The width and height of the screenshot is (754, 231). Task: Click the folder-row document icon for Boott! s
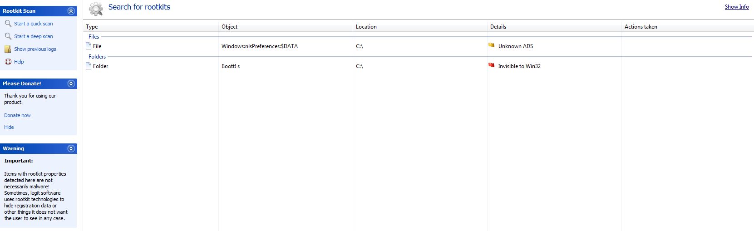tap(89, 66)
